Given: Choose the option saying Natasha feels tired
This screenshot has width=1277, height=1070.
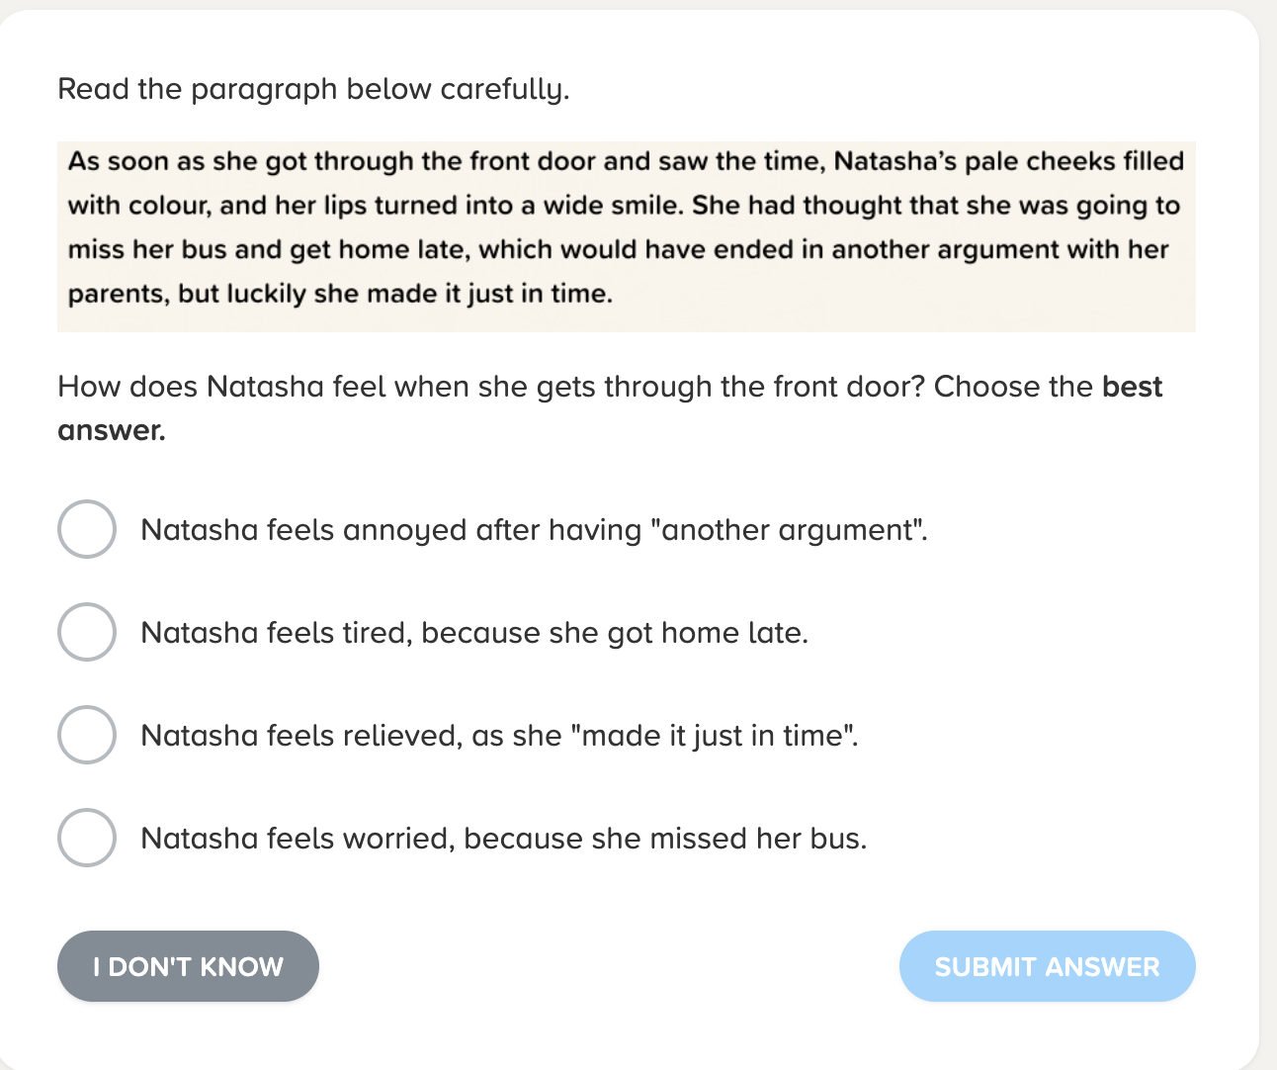Looking at the screenshot, I should coord(474,632).
